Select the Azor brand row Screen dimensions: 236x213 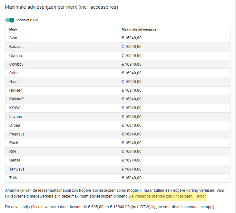[118, 38]
